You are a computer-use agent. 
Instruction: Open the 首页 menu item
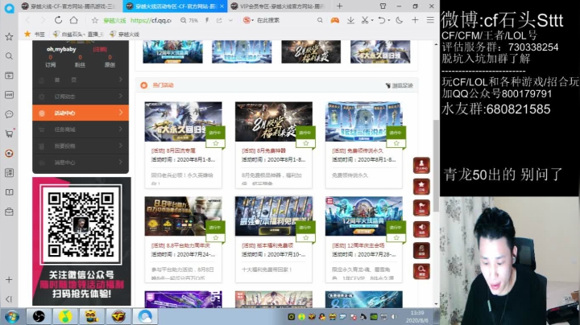coord(81,80)
